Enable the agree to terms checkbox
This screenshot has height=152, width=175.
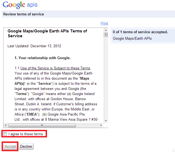click(5, 134)
